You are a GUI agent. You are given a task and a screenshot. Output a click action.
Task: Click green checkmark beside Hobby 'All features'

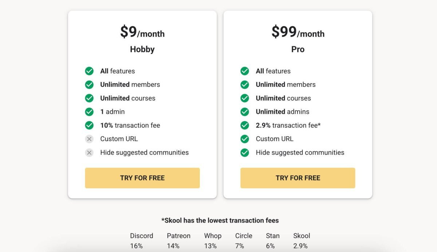[x=89, y=71]
